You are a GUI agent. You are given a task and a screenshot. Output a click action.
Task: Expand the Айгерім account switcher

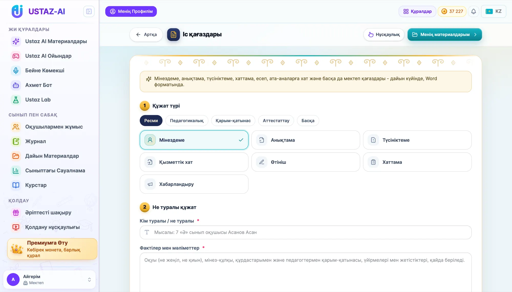[x=49, y=279]
